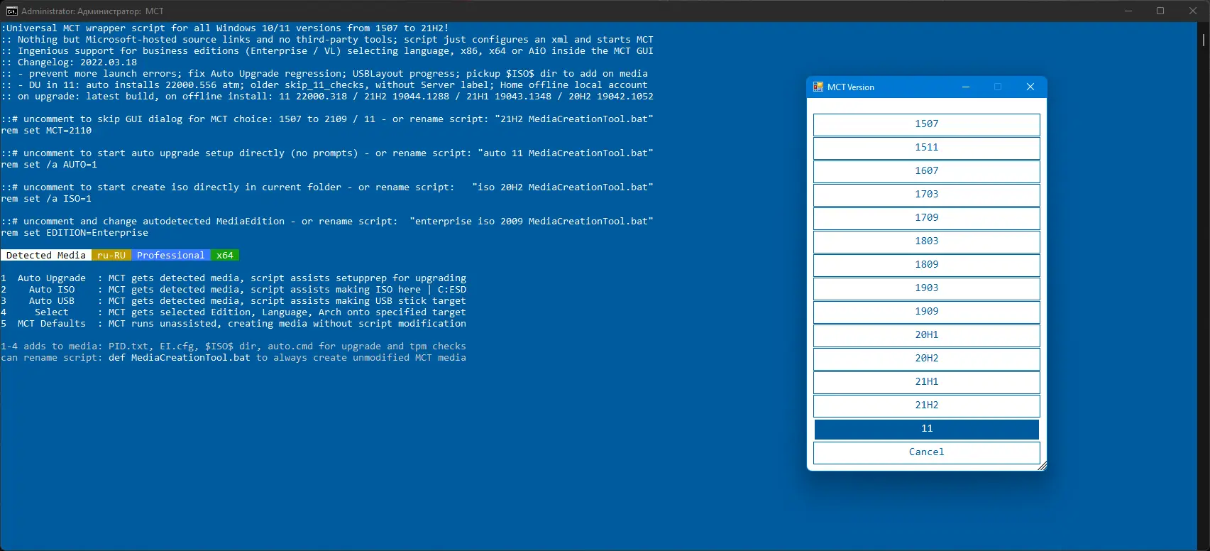Click the 'Auto Upgrade' option line
This screenshot has height=551, width=1210.
pos(233,278)
